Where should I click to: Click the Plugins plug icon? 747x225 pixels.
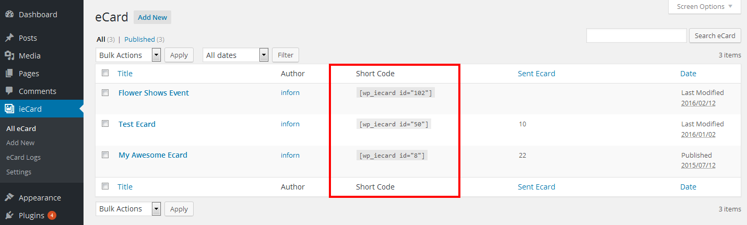click(9, 216)
